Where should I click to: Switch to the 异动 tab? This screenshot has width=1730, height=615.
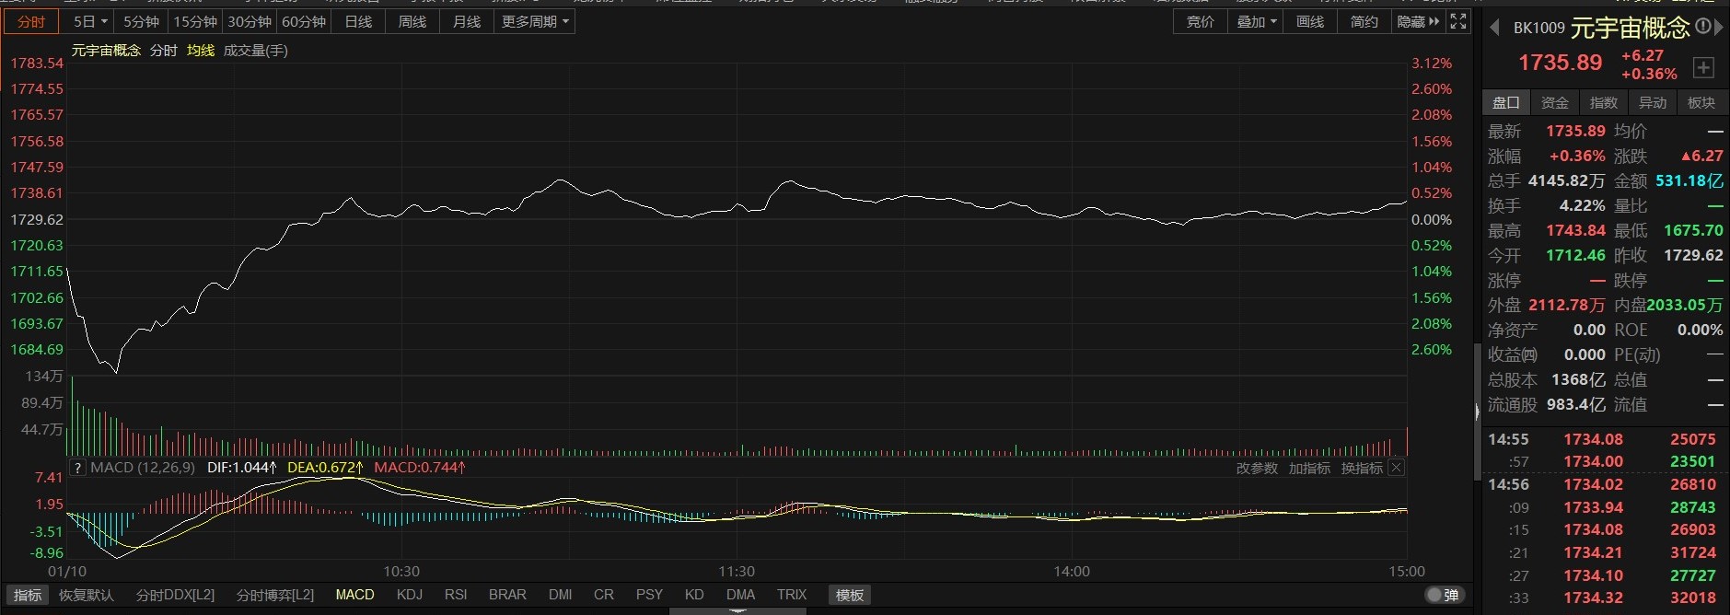click(x=1653, y=103)
